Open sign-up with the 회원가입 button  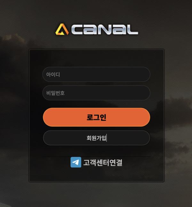[x=96, y=138]
